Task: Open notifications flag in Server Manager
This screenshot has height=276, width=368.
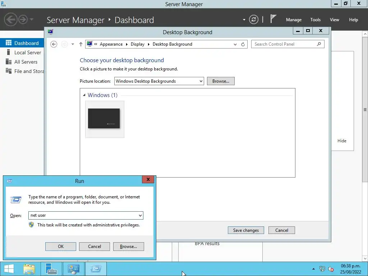Action: (x=273, y=19)
